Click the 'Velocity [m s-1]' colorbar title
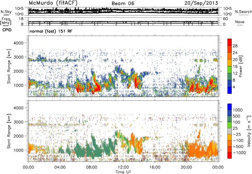The image size is (252, 174). tap(249, 131)
